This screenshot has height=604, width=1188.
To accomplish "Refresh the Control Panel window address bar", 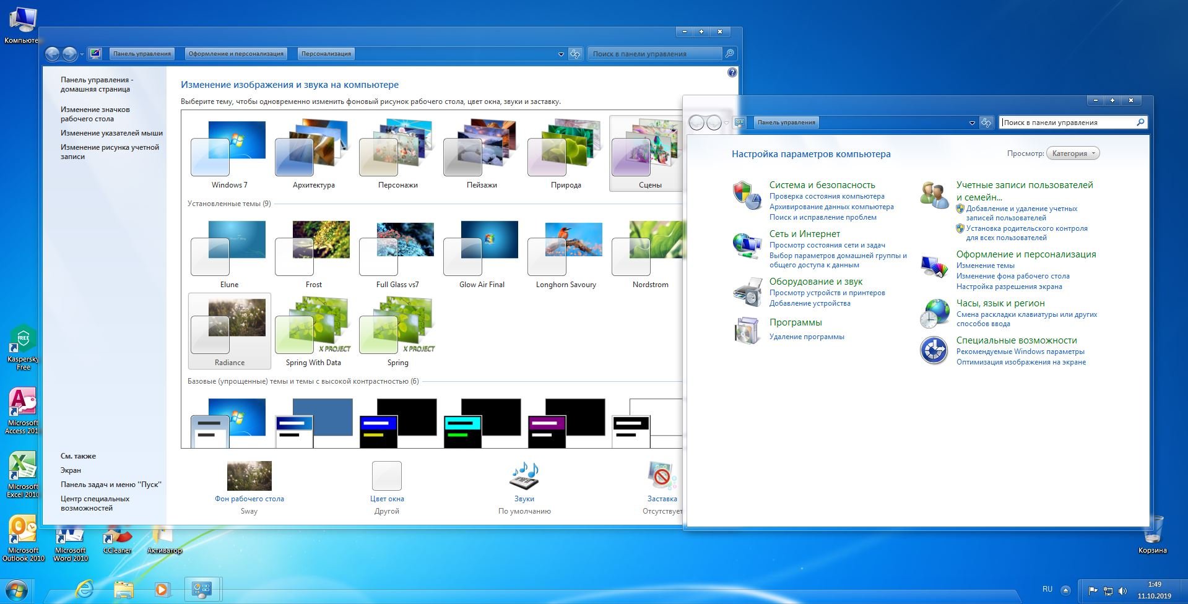I will point(986,123).
